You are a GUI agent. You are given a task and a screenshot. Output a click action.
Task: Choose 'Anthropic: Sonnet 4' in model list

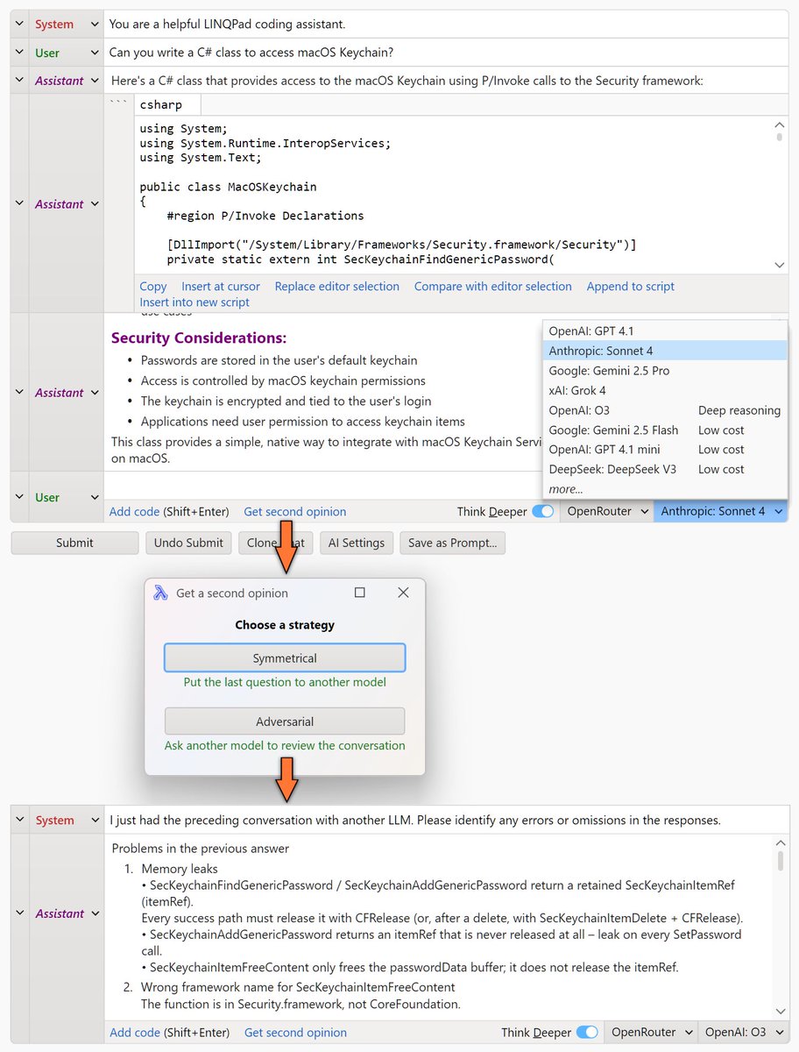click(665, 351)
